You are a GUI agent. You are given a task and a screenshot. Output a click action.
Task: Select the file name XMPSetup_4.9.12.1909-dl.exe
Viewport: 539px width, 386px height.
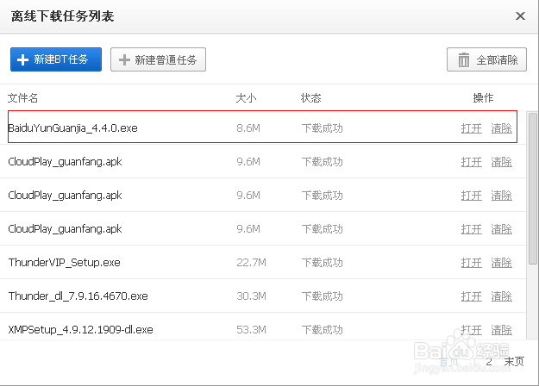[x=80, y=330]
